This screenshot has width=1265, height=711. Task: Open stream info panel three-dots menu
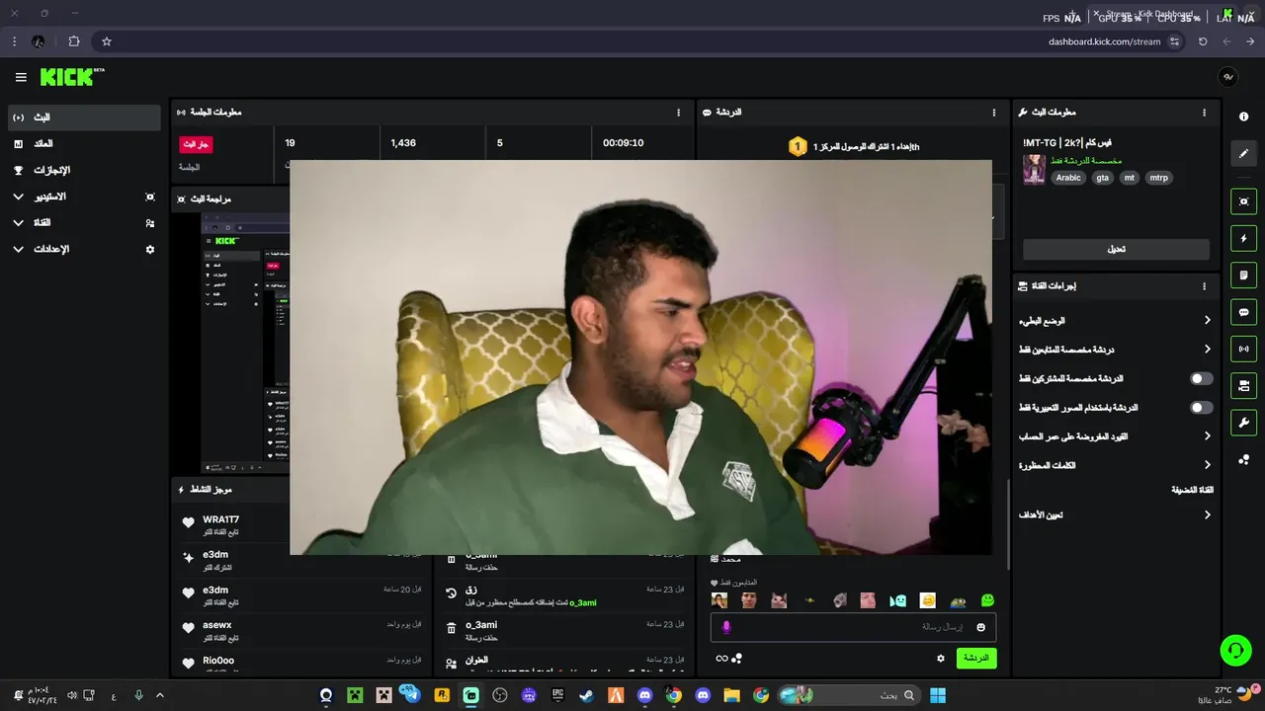(1204, 113)
